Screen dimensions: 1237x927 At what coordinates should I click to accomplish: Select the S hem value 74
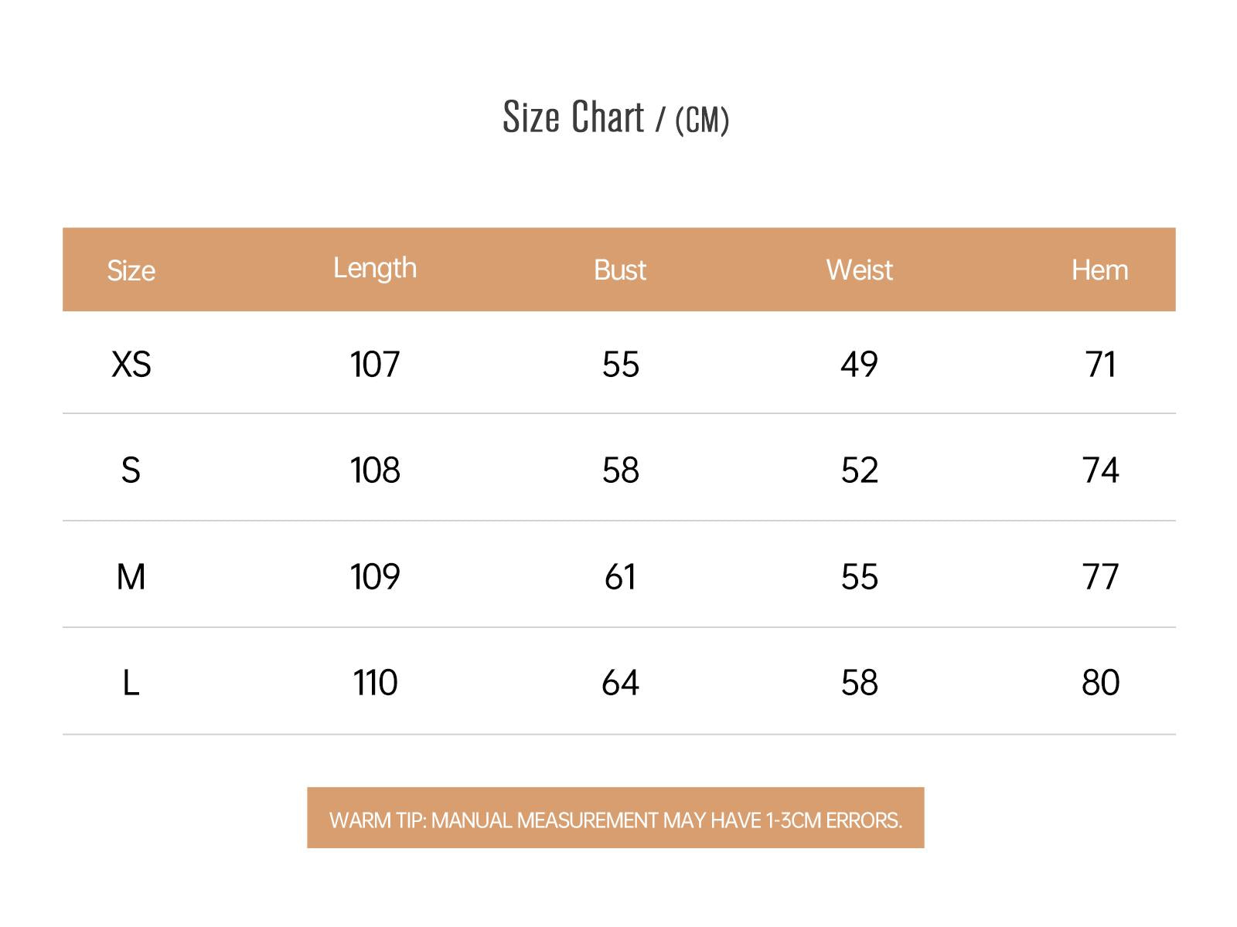1101,470
